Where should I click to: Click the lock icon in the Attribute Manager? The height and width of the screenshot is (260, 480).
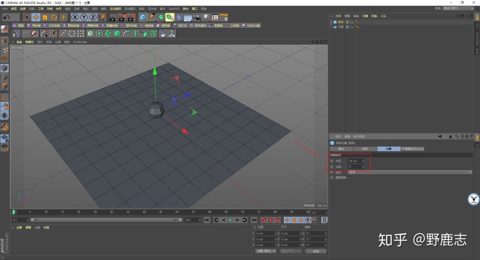(x=462, y=137)
